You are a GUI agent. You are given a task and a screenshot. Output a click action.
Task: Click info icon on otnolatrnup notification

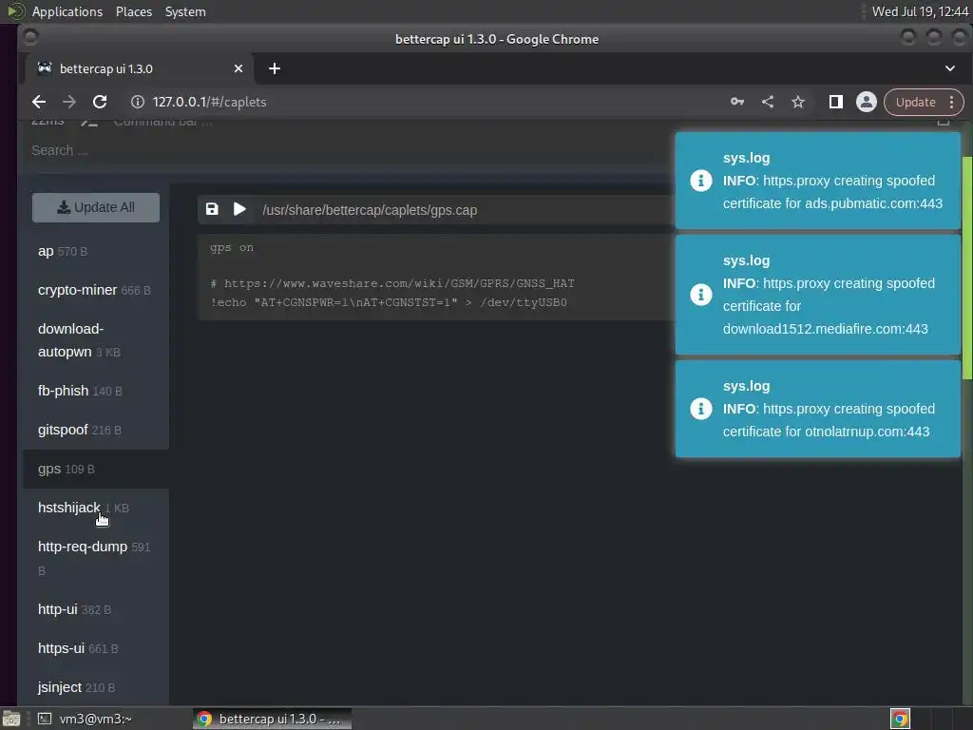coord(701,409)
